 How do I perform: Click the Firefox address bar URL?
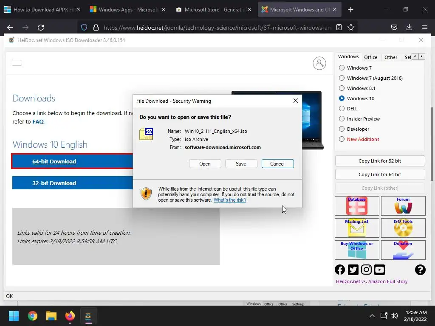[217, 28]
